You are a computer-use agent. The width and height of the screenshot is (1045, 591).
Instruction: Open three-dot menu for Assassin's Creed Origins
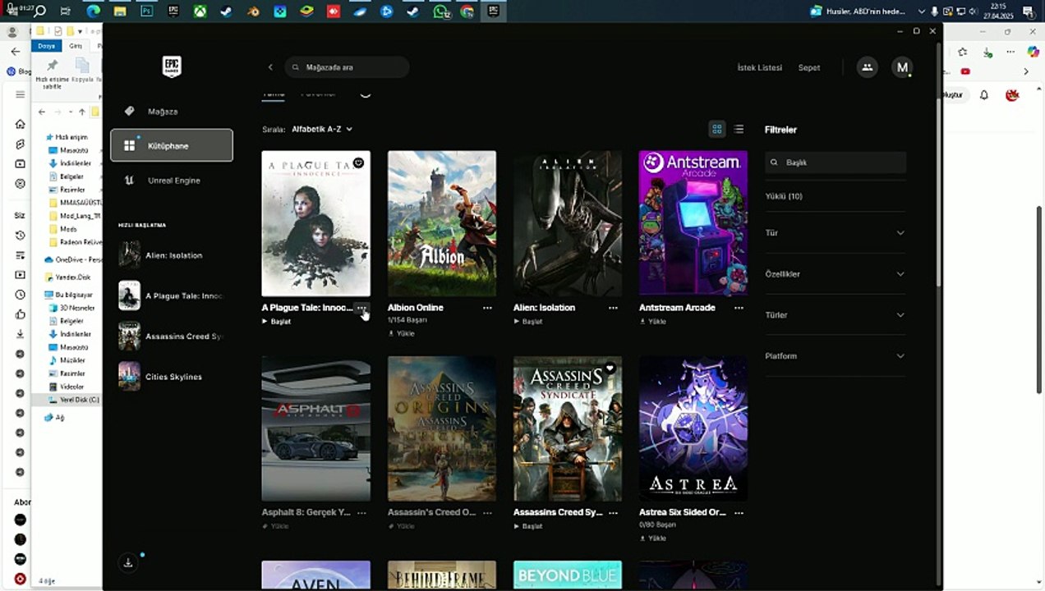pyautogui.click(x=487, y=512)
